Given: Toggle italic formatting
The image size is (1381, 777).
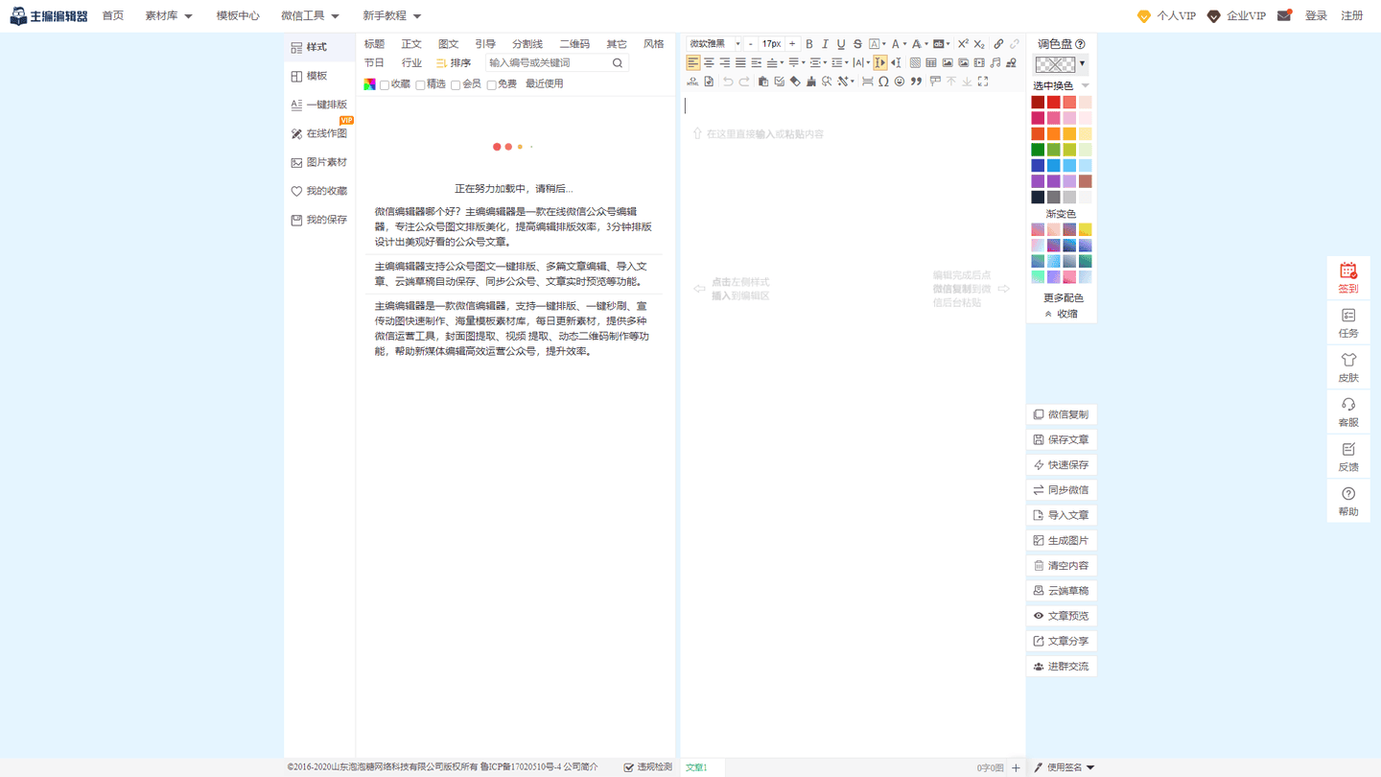Looking at the screenshot, I should [x=825, y=44].
